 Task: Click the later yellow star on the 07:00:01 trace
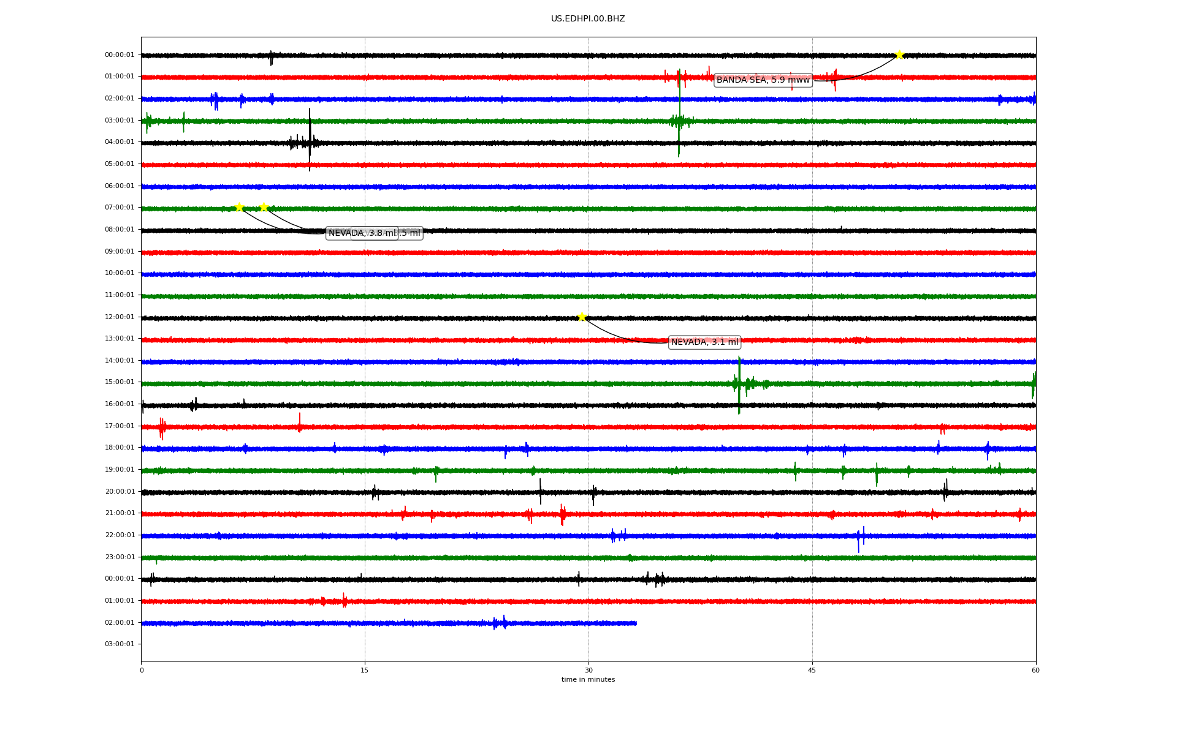pos(264,207)
